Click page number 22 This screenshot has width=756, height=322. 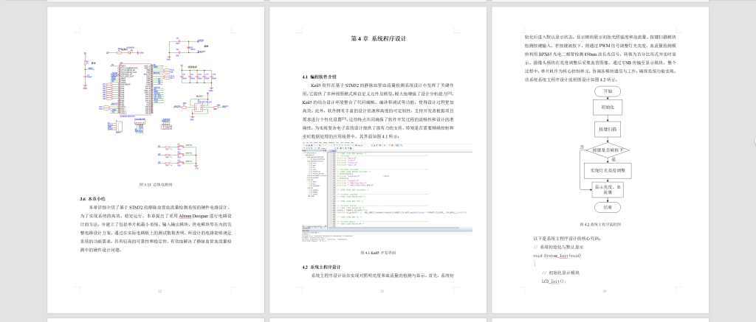click(x=159, y=291)
